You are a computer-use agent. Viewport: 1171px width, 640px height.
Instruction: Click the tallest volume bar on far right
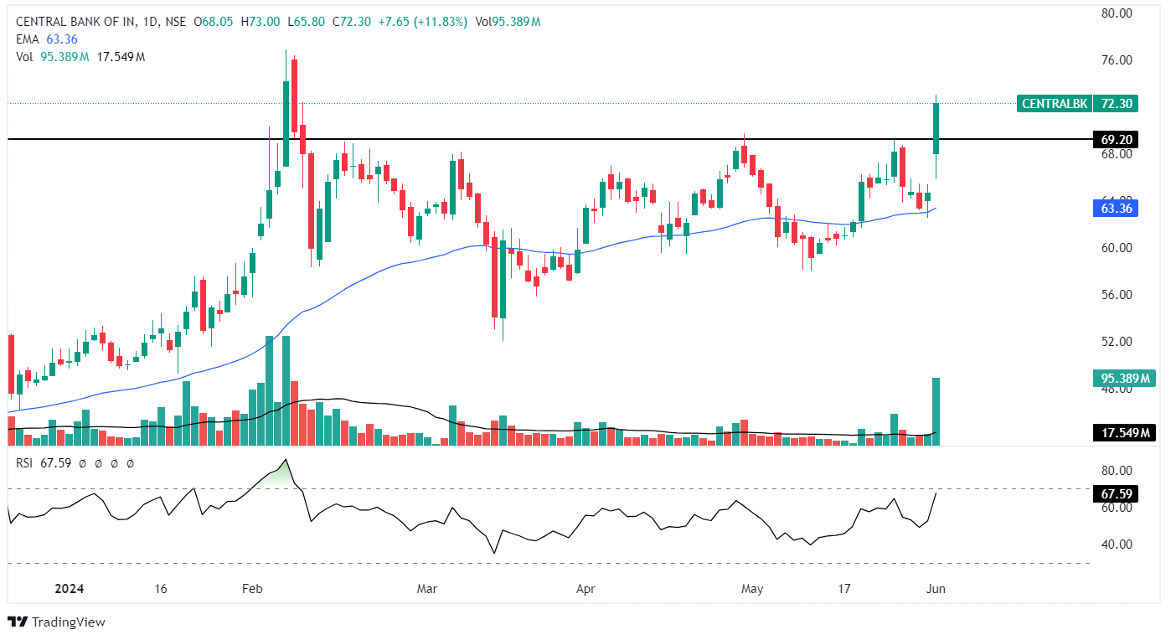point(936,410)
